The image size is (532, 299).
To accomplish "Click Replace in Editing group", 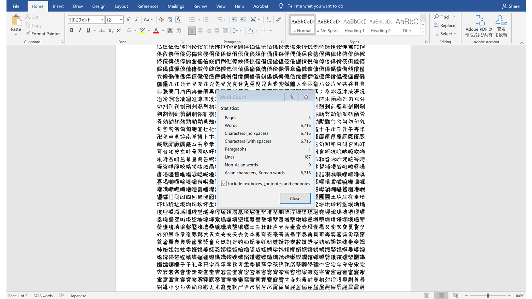I will click(444, 25).
